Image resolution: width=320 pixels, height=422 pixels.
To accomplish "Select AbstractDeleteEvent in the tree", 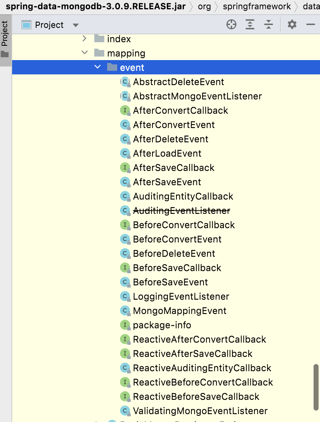I will [179, 82].
